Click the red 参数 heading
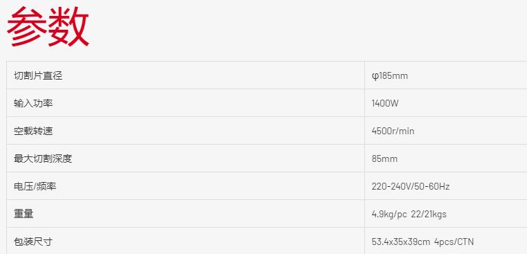This screenshot has height=254, width=527. click(x=48, y=27)
